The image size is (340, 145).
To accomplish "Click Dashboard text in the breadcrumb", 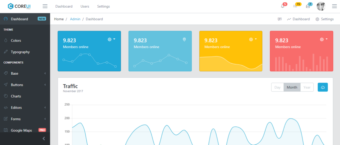I will 94,19.
